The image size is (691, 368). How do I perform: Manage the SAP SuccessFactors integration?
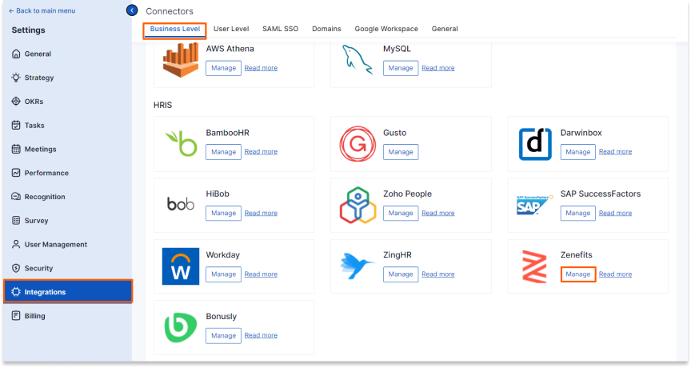pos(577,213)
